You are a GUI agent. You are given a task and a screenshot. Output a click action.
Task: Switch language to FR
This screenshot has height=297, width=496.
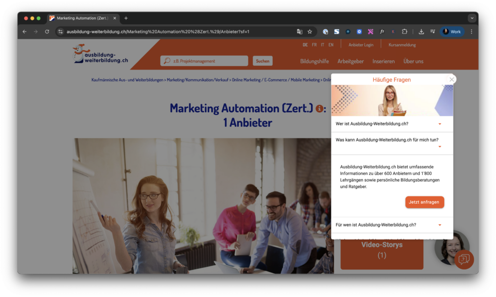[314, 45]
